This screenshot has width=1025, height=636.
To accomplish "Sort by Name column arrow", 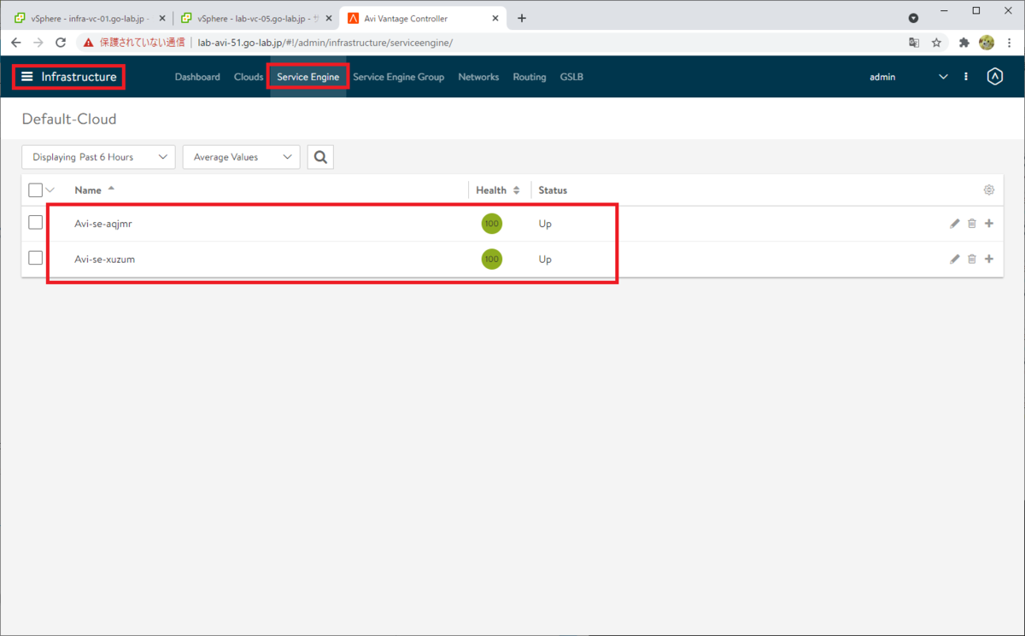I will coord(111,189).
